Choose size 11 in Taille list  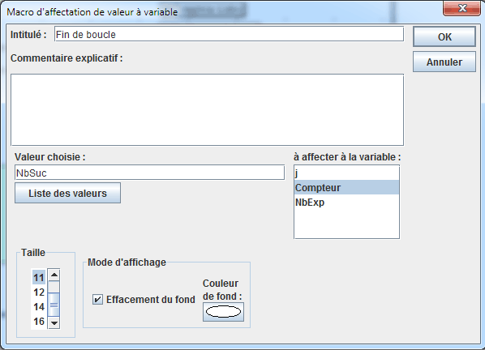pyautogui.click(x=39, y=277)
